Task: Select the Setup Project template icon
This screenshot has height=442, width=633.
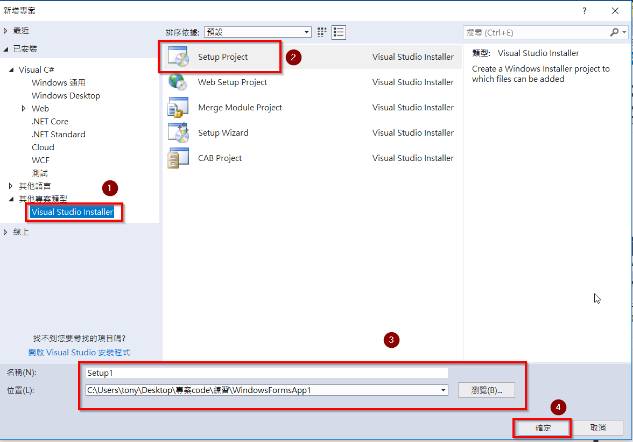Action: pyautogui.click(x=179, y=57)
